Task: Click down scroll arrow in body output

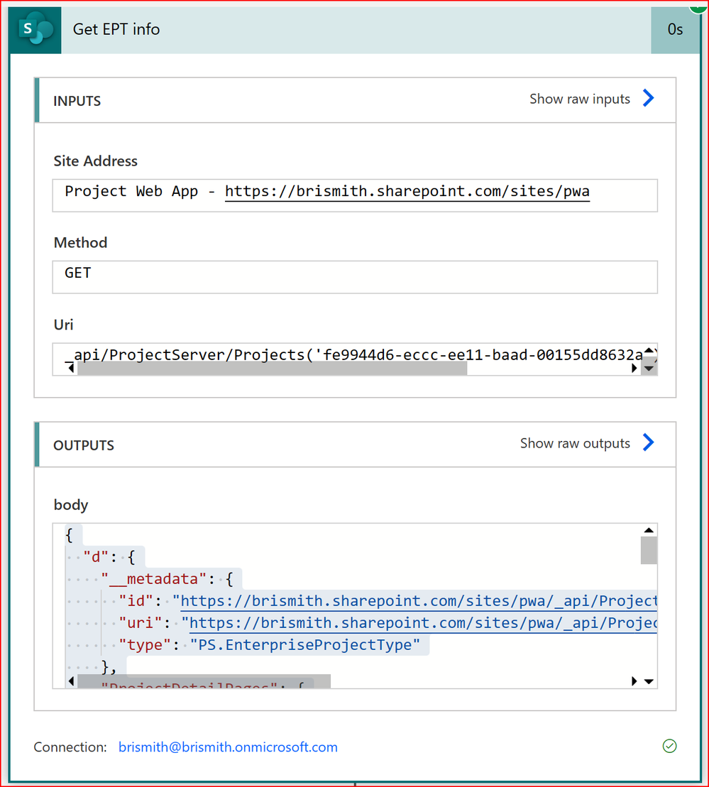Action: pos(649,682)
